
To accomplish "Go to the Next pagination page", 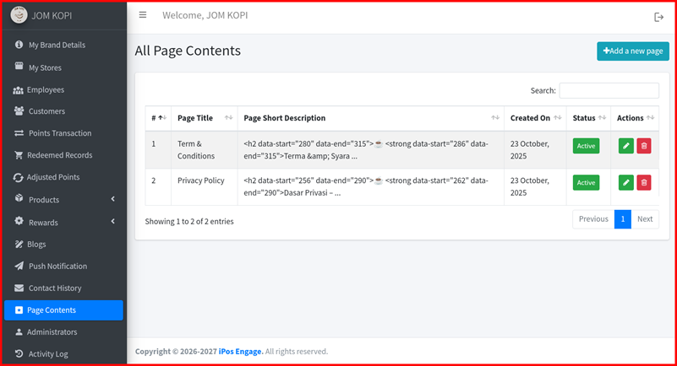I will tap(645, 219).
